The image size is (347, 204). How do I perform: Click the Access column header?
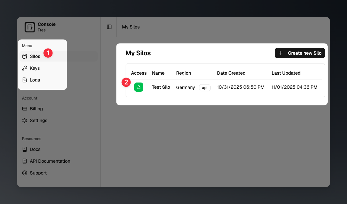pos(139,73)
